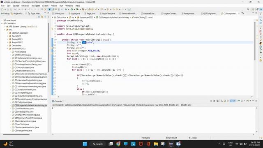
Task: Click the Terminate icon in Console toolbar
Action: coord(211,101)
